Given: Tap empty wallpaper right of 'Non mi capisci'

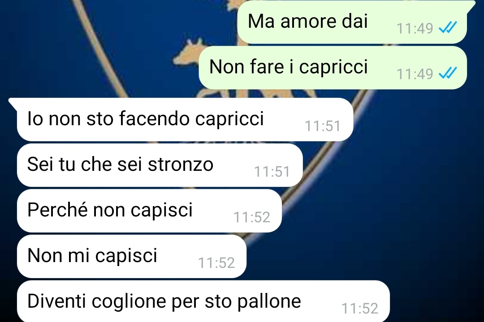Looking at the screenshot, I should (355, 256).
